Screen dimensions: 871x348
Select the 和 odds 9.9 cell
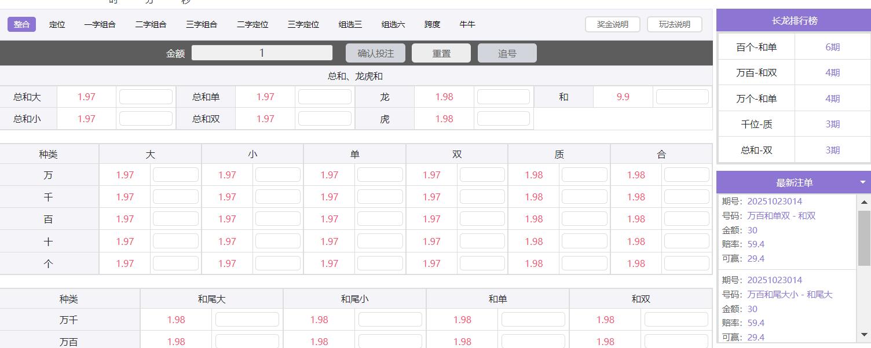click(623, 97)
